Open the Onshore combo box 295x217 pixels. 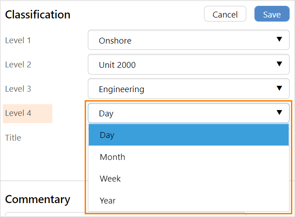[180, 40]
